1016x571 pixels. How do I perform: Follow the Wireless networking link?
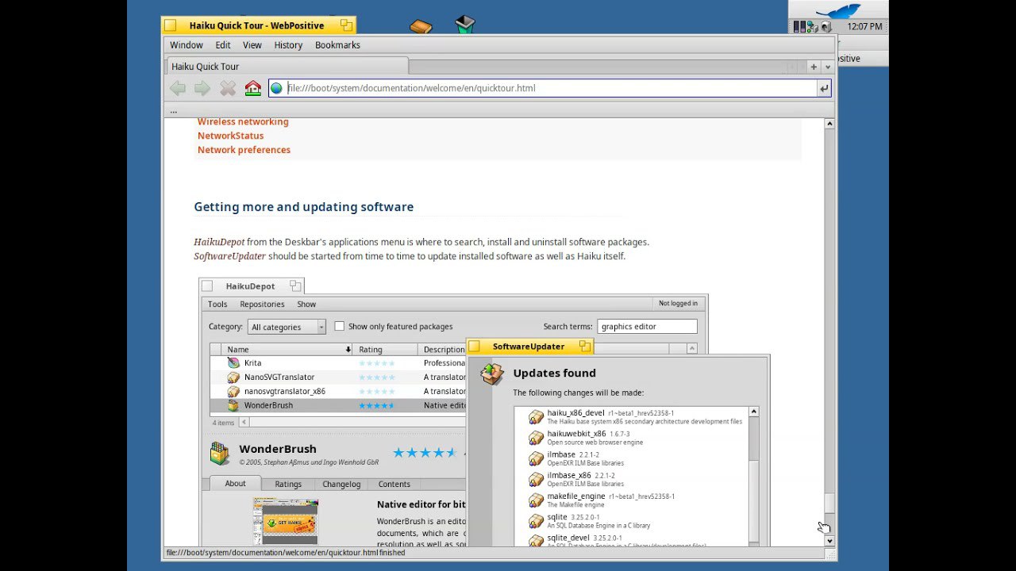click(243, 121)
